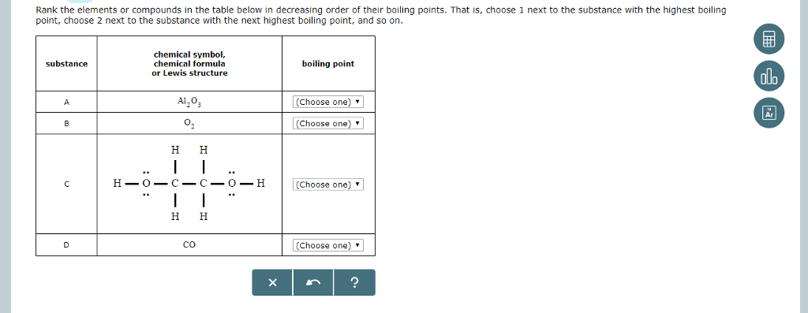Select the boiling point column header
The height and width of the screenshot is (313, 808).
click(328, 64)
